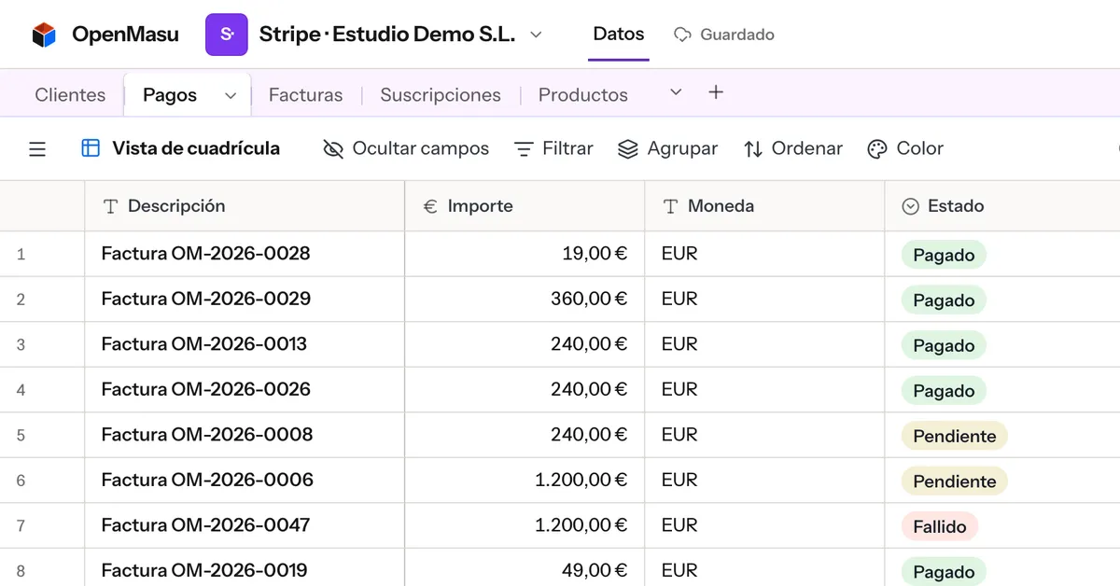Click the Fallido badge for OM-2026-0047
This screenshot has width=1120, height=586.
point(939,526)
